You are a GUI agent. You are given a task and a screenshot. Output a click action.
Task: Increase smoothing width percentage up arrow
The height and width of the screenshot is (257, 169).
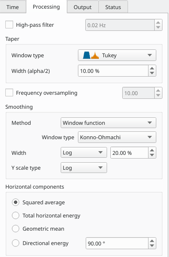[152, 150]
